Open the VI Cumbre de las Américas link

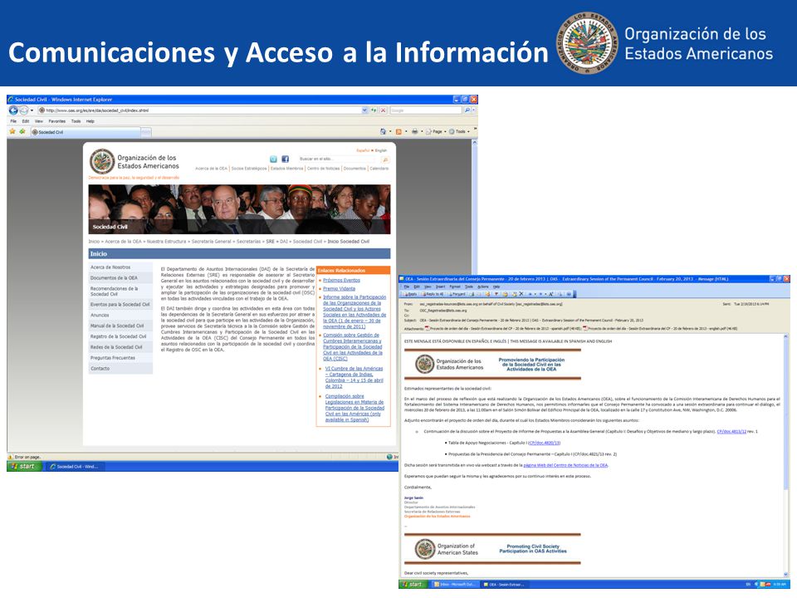354,377
